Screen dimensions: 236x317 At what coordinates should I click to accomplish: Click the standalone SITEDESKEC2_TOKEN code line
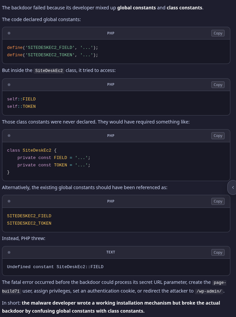[29, 223]
